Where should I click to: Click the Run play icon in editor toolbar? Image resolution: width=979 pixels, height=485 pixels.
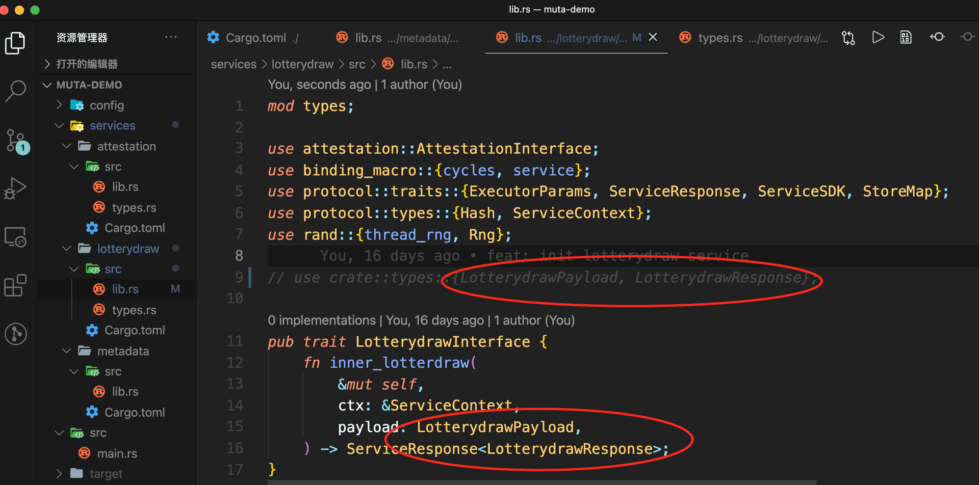[878, 37]
